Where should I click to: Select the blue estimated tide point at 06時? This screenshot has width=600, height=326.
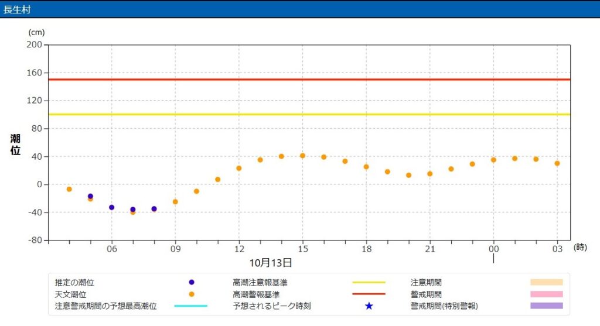pos(112,208)
